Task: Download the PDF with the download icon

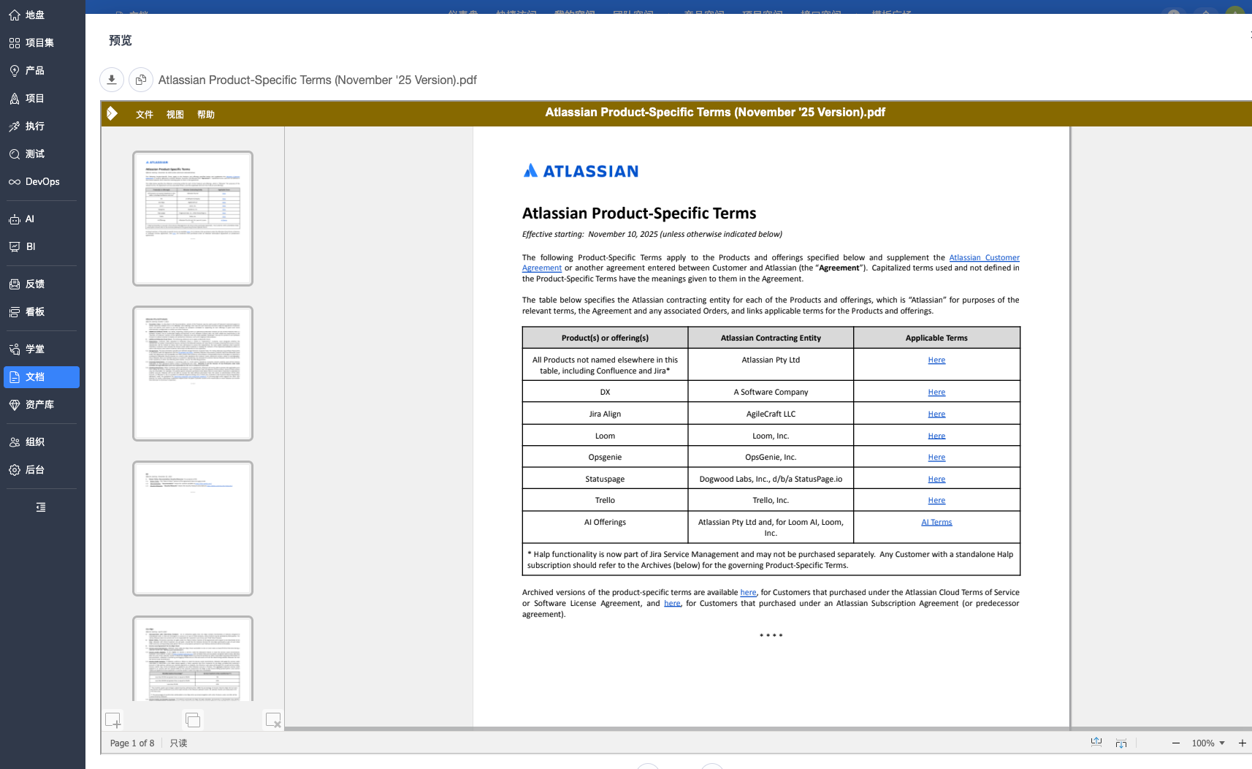Action: [x=112, y=80]
